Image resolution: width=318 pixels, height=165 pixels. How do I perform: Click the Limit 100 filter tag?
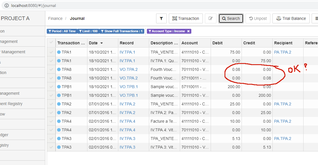[x=88, y=31]
